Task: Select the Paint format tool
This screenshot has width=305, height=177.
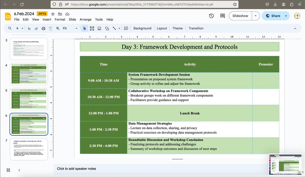Action: click(51, 28)
